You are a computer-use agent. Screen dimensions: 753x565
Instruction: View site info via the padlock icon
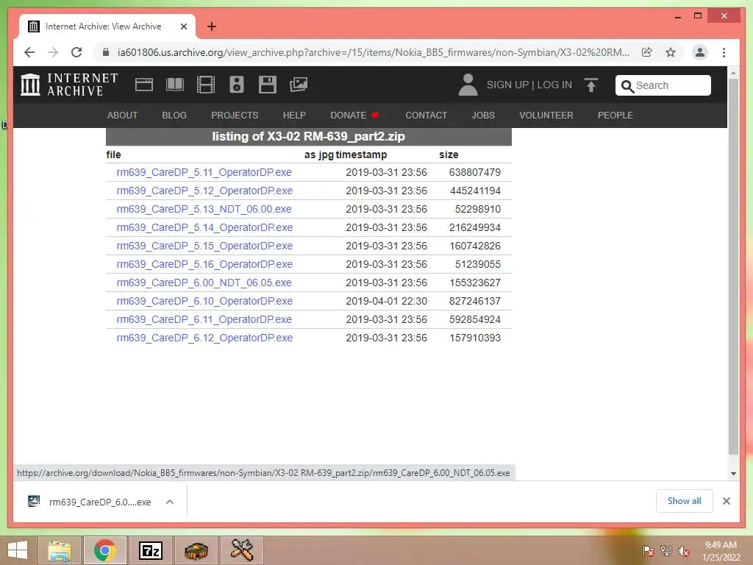pyautogui.click(x=106, y=52)
